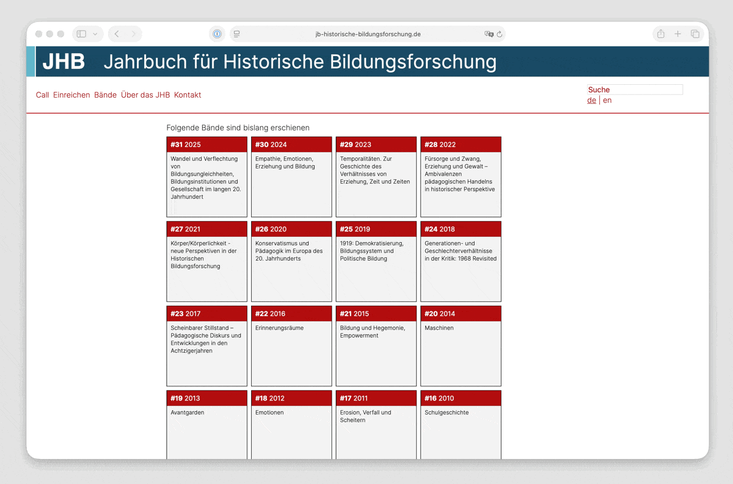The width and height of the screenshot is (733, 484).
Task: Open volume #27 2021 card header
Action: tap(207, 229)
